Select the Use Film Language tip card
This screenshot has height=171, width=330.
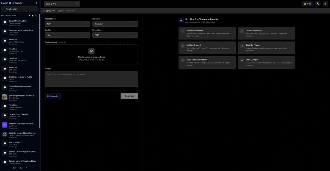click(207, 33)
